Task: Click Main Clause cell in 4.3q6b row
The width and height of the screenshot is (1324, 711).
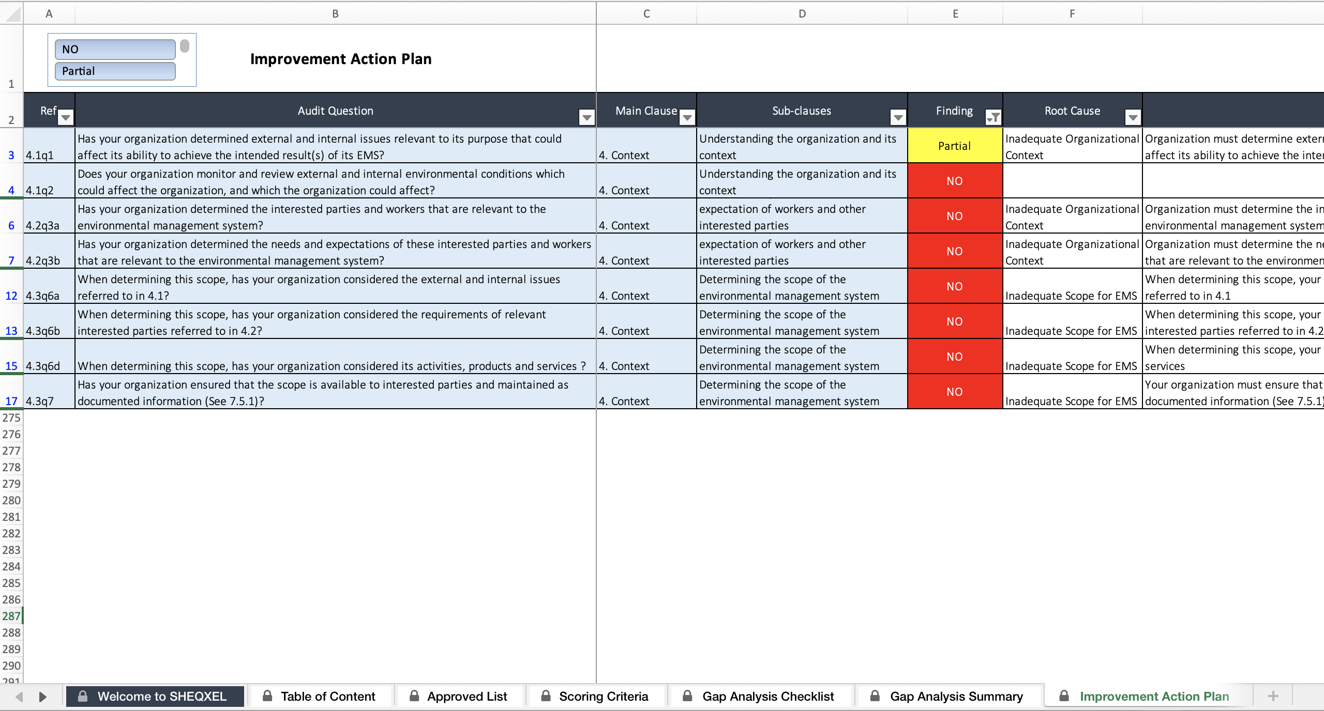Action: [x=646, y=321]
